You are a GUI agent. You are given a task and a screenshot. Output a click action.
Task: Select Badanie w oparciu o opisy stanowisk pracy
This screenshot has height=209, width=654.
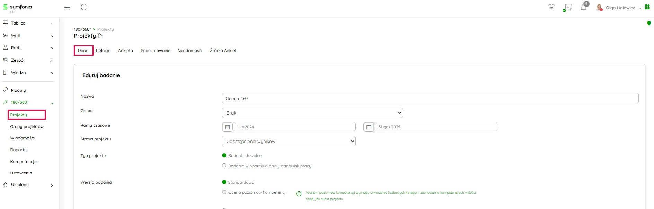point(224,166)
